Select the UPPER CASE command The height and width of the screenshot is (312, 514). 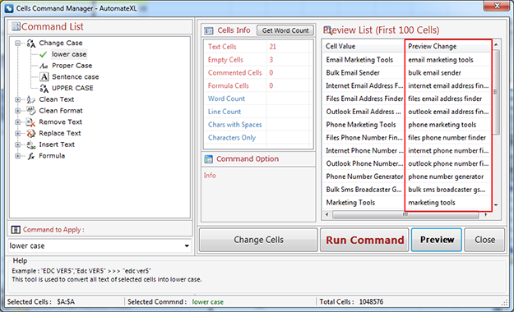click(x=72, y=88)
